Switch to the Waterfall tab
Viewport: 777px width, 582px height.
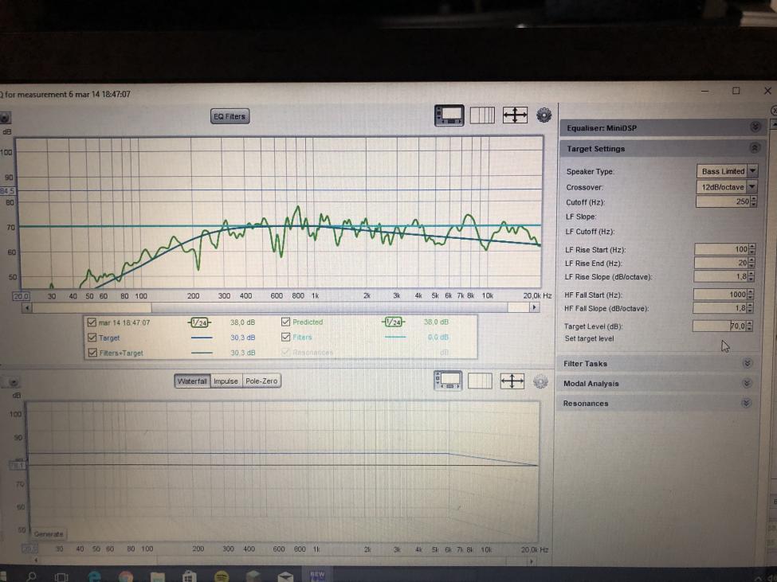[192, 381]
